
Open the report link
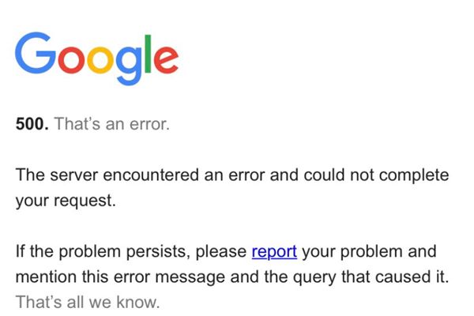click(274, 252)
